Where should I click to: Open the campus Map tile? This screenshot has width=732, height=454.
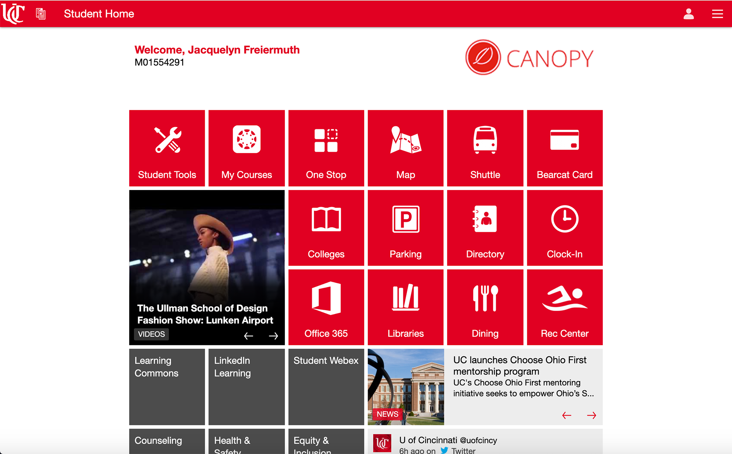click(x=406, y=148)
